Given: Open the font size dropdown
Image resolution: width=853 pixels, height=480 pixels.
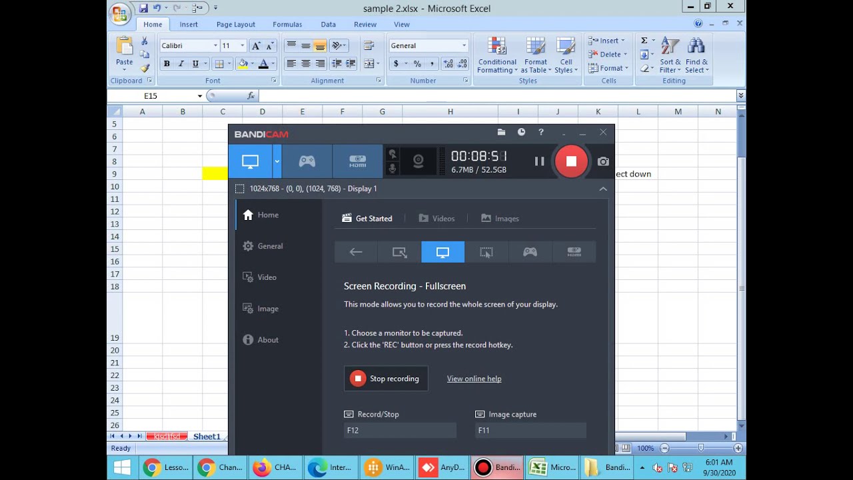Looking at the screenshot, I should coord(242,45).
